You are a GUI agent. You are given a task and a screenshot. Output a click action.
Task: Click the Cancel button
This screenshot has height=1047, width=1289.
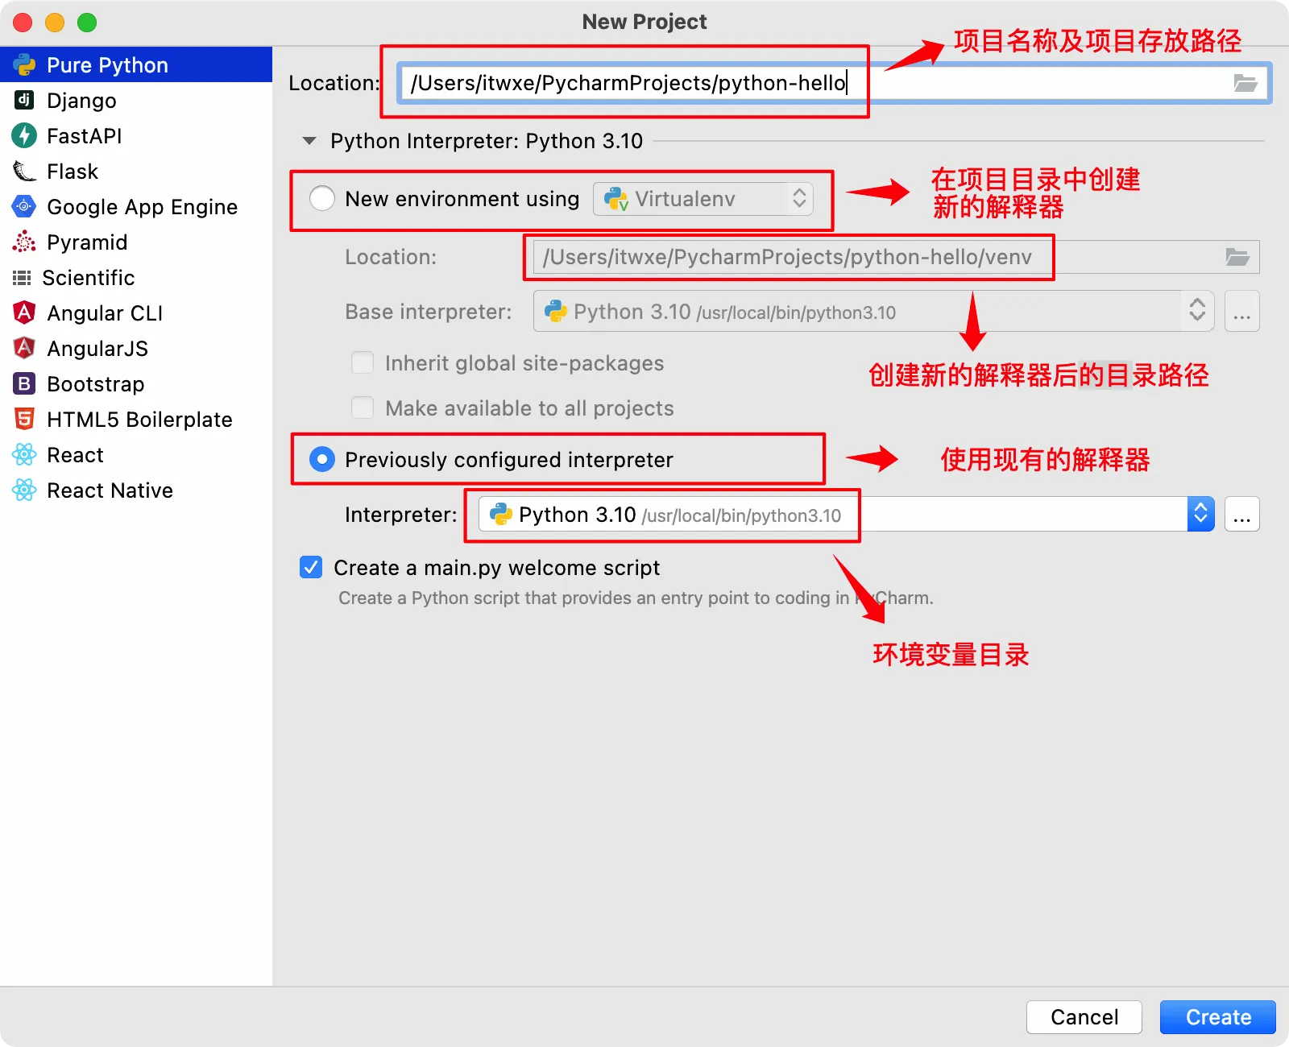click(x=1084, y=1016)
